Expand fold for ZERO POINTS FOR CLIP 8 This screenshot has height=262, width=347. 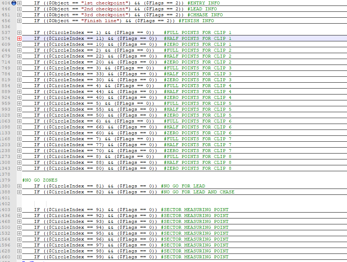(x=19, y=169)
